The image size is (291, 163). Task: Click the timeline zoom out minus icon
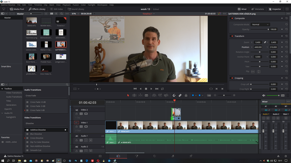click(x=215, y=96)
